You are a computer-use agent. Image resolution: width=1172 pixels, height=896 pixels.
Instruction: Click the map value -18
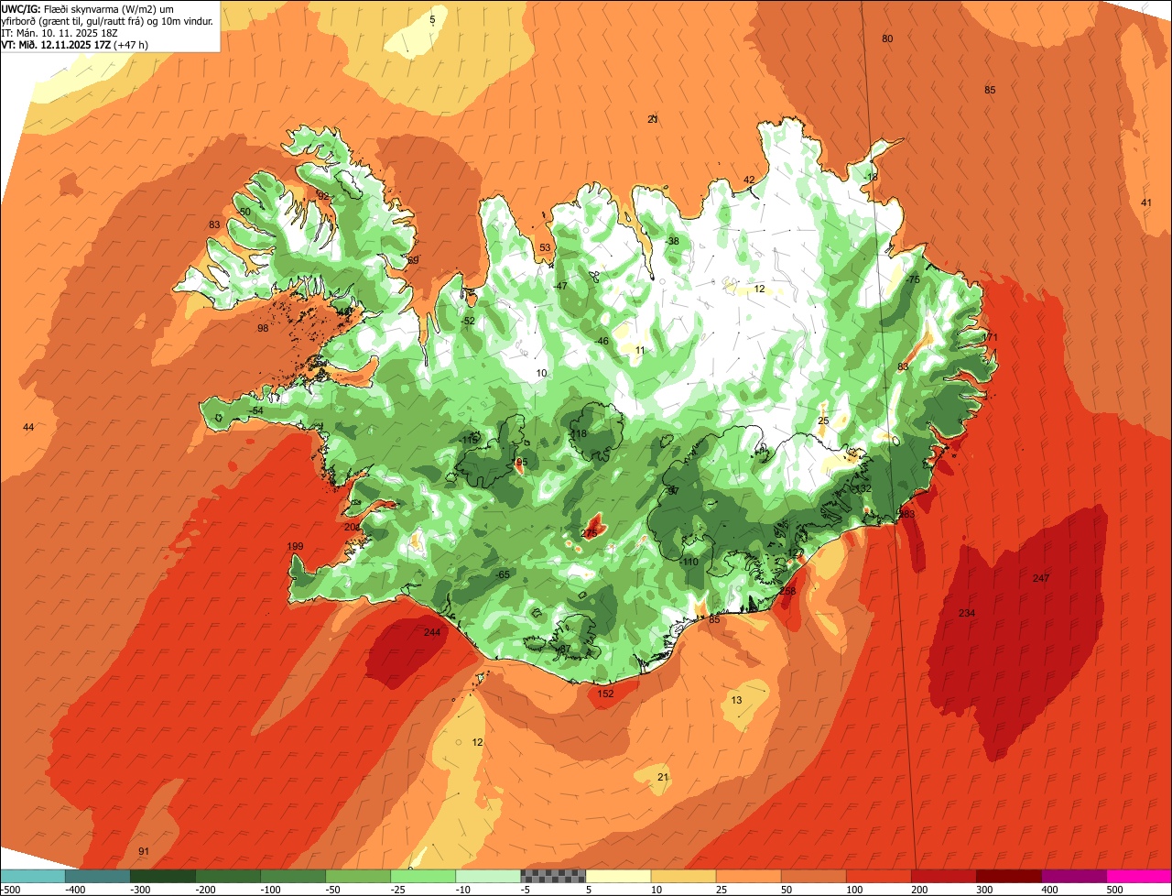pos(871,177)
